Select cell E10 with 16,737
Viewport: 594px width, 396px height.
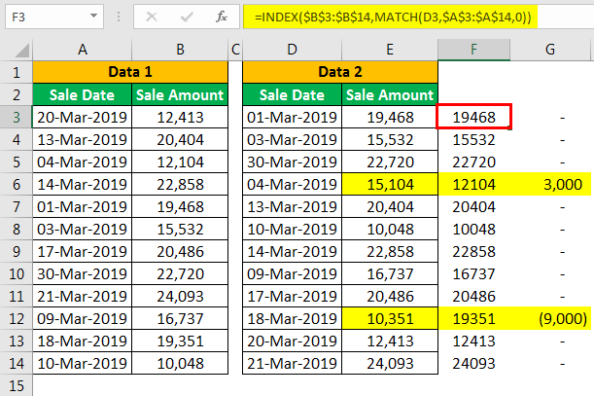pyautogui.click(x=390, y=273)
